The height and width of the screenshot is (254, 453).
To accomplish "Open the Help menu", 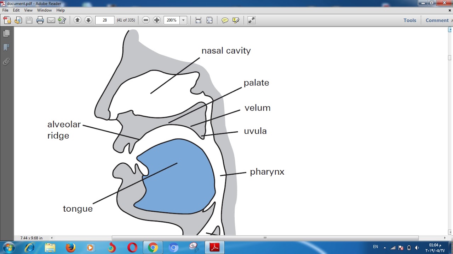I will click(61, 10).
